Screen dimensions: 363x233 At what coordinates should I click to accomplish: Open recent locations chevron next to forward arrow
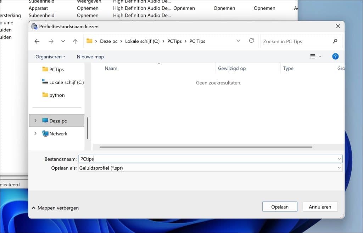coord(63,41)
